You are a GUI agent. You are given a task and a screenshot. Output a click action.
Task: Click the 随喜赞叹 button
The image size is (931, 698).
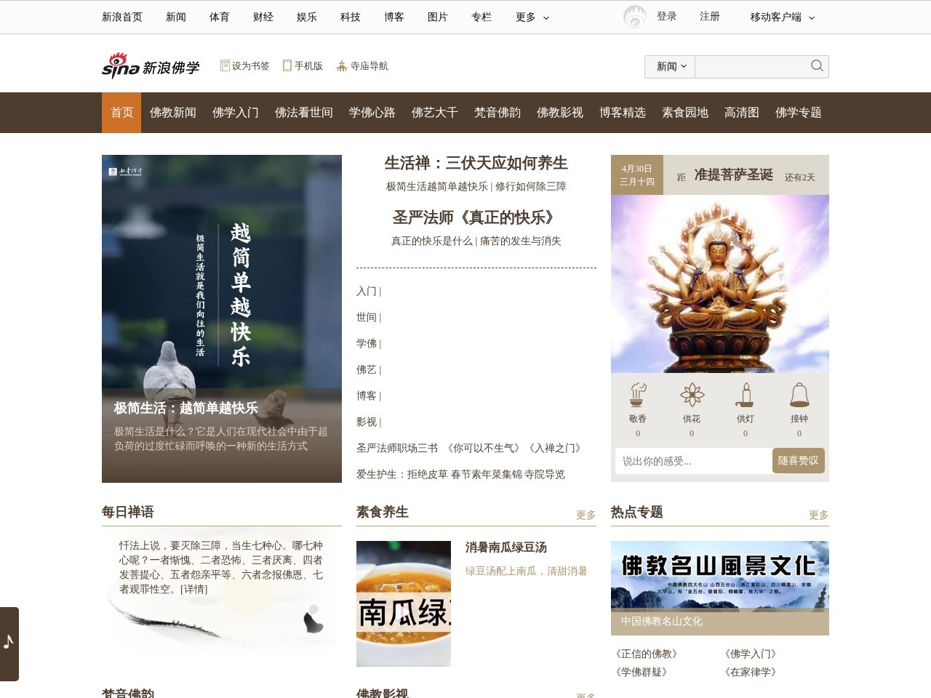pyautogui.click(x=799, y=460)
